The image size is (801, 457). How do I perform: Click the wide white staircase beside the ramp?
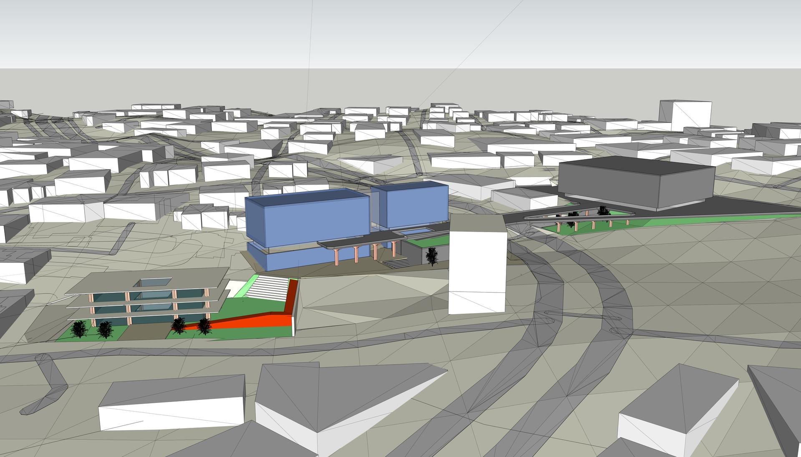pos(268,288)
